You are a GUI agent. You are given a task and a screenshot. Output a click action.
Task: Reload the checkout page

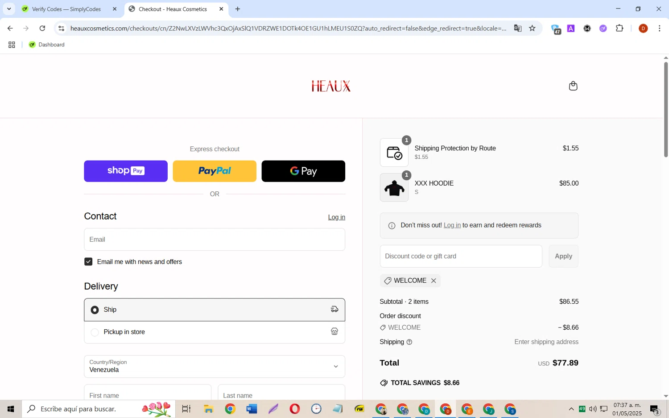pos(42,29)
